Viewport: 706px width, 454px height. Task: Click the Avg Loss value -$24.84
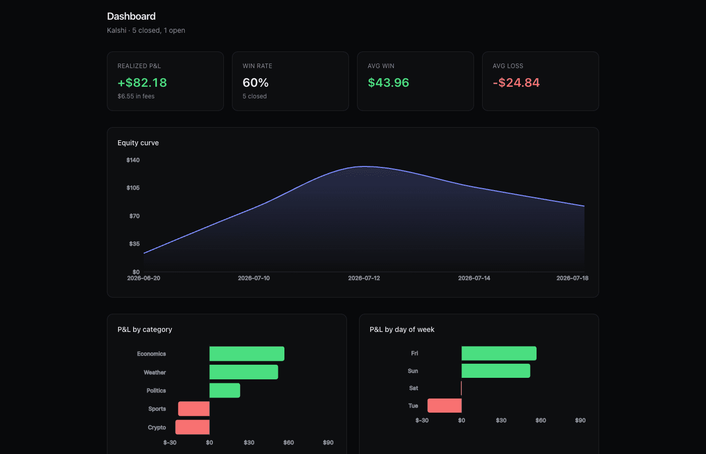[x=516, y=83]
